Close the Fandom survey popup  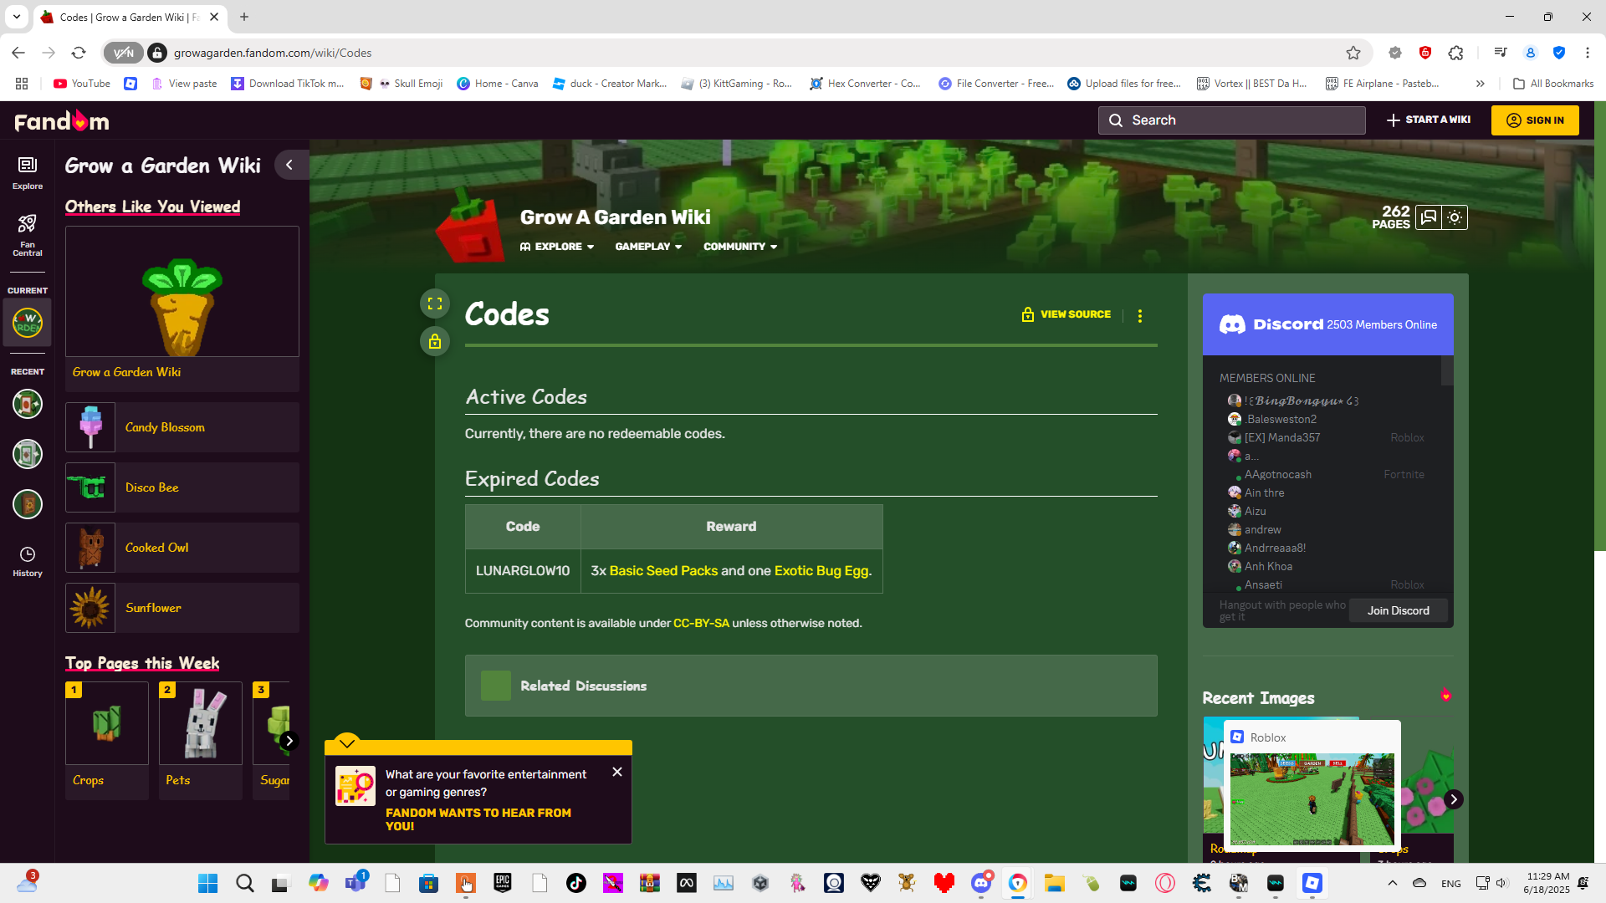point(617,772)
